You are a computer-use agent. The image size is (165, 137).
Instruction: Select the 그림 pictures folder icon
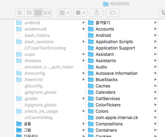[x=19, y=130]
